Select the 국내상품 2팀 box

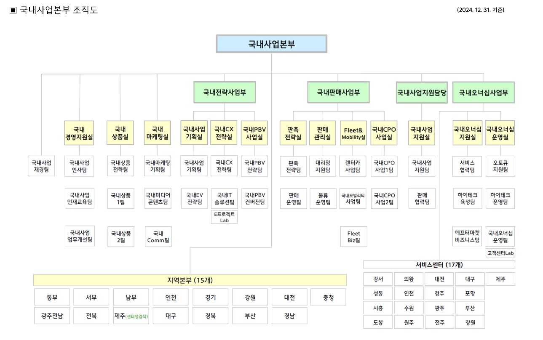click(x=120, y=236)
